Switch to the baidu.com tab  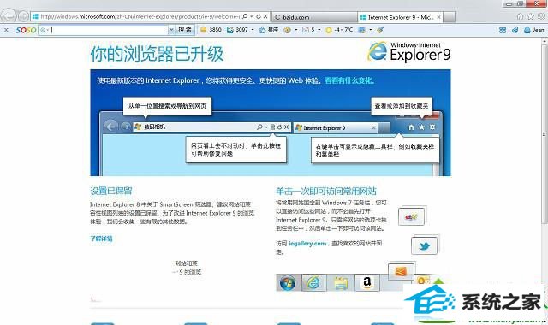(314, 17)
